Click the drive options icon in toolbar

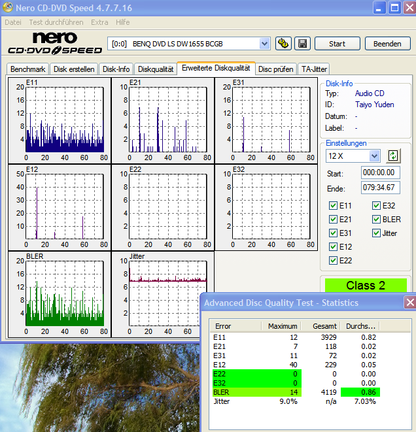point(283,44)
